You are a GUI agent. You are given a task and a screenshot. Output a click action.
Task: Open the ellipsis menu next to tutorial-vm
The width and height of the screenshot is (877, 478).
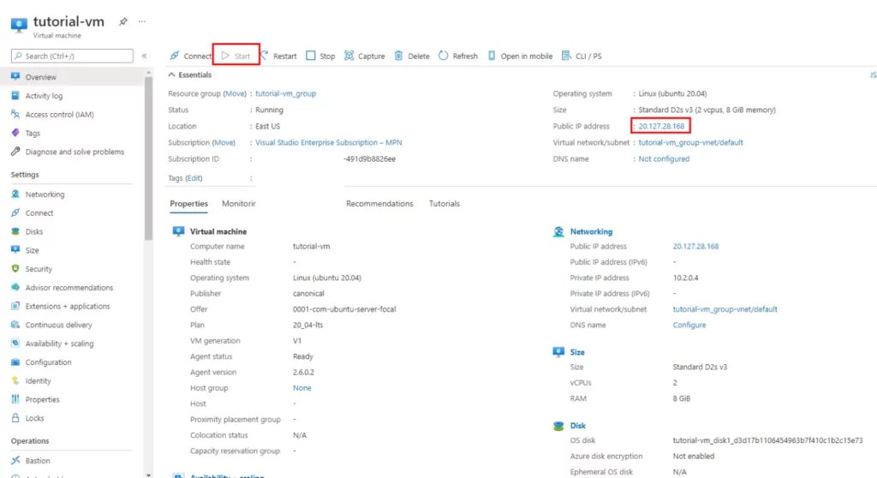pos(142,21)
